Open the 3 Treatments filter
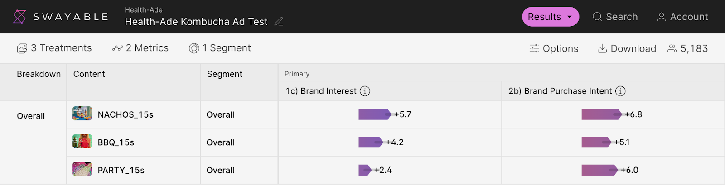 (x=54, y=48)
